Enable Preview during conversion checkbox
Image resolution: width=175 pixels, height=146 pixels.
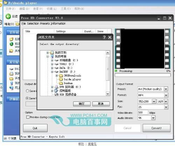[x=28, y=117]
